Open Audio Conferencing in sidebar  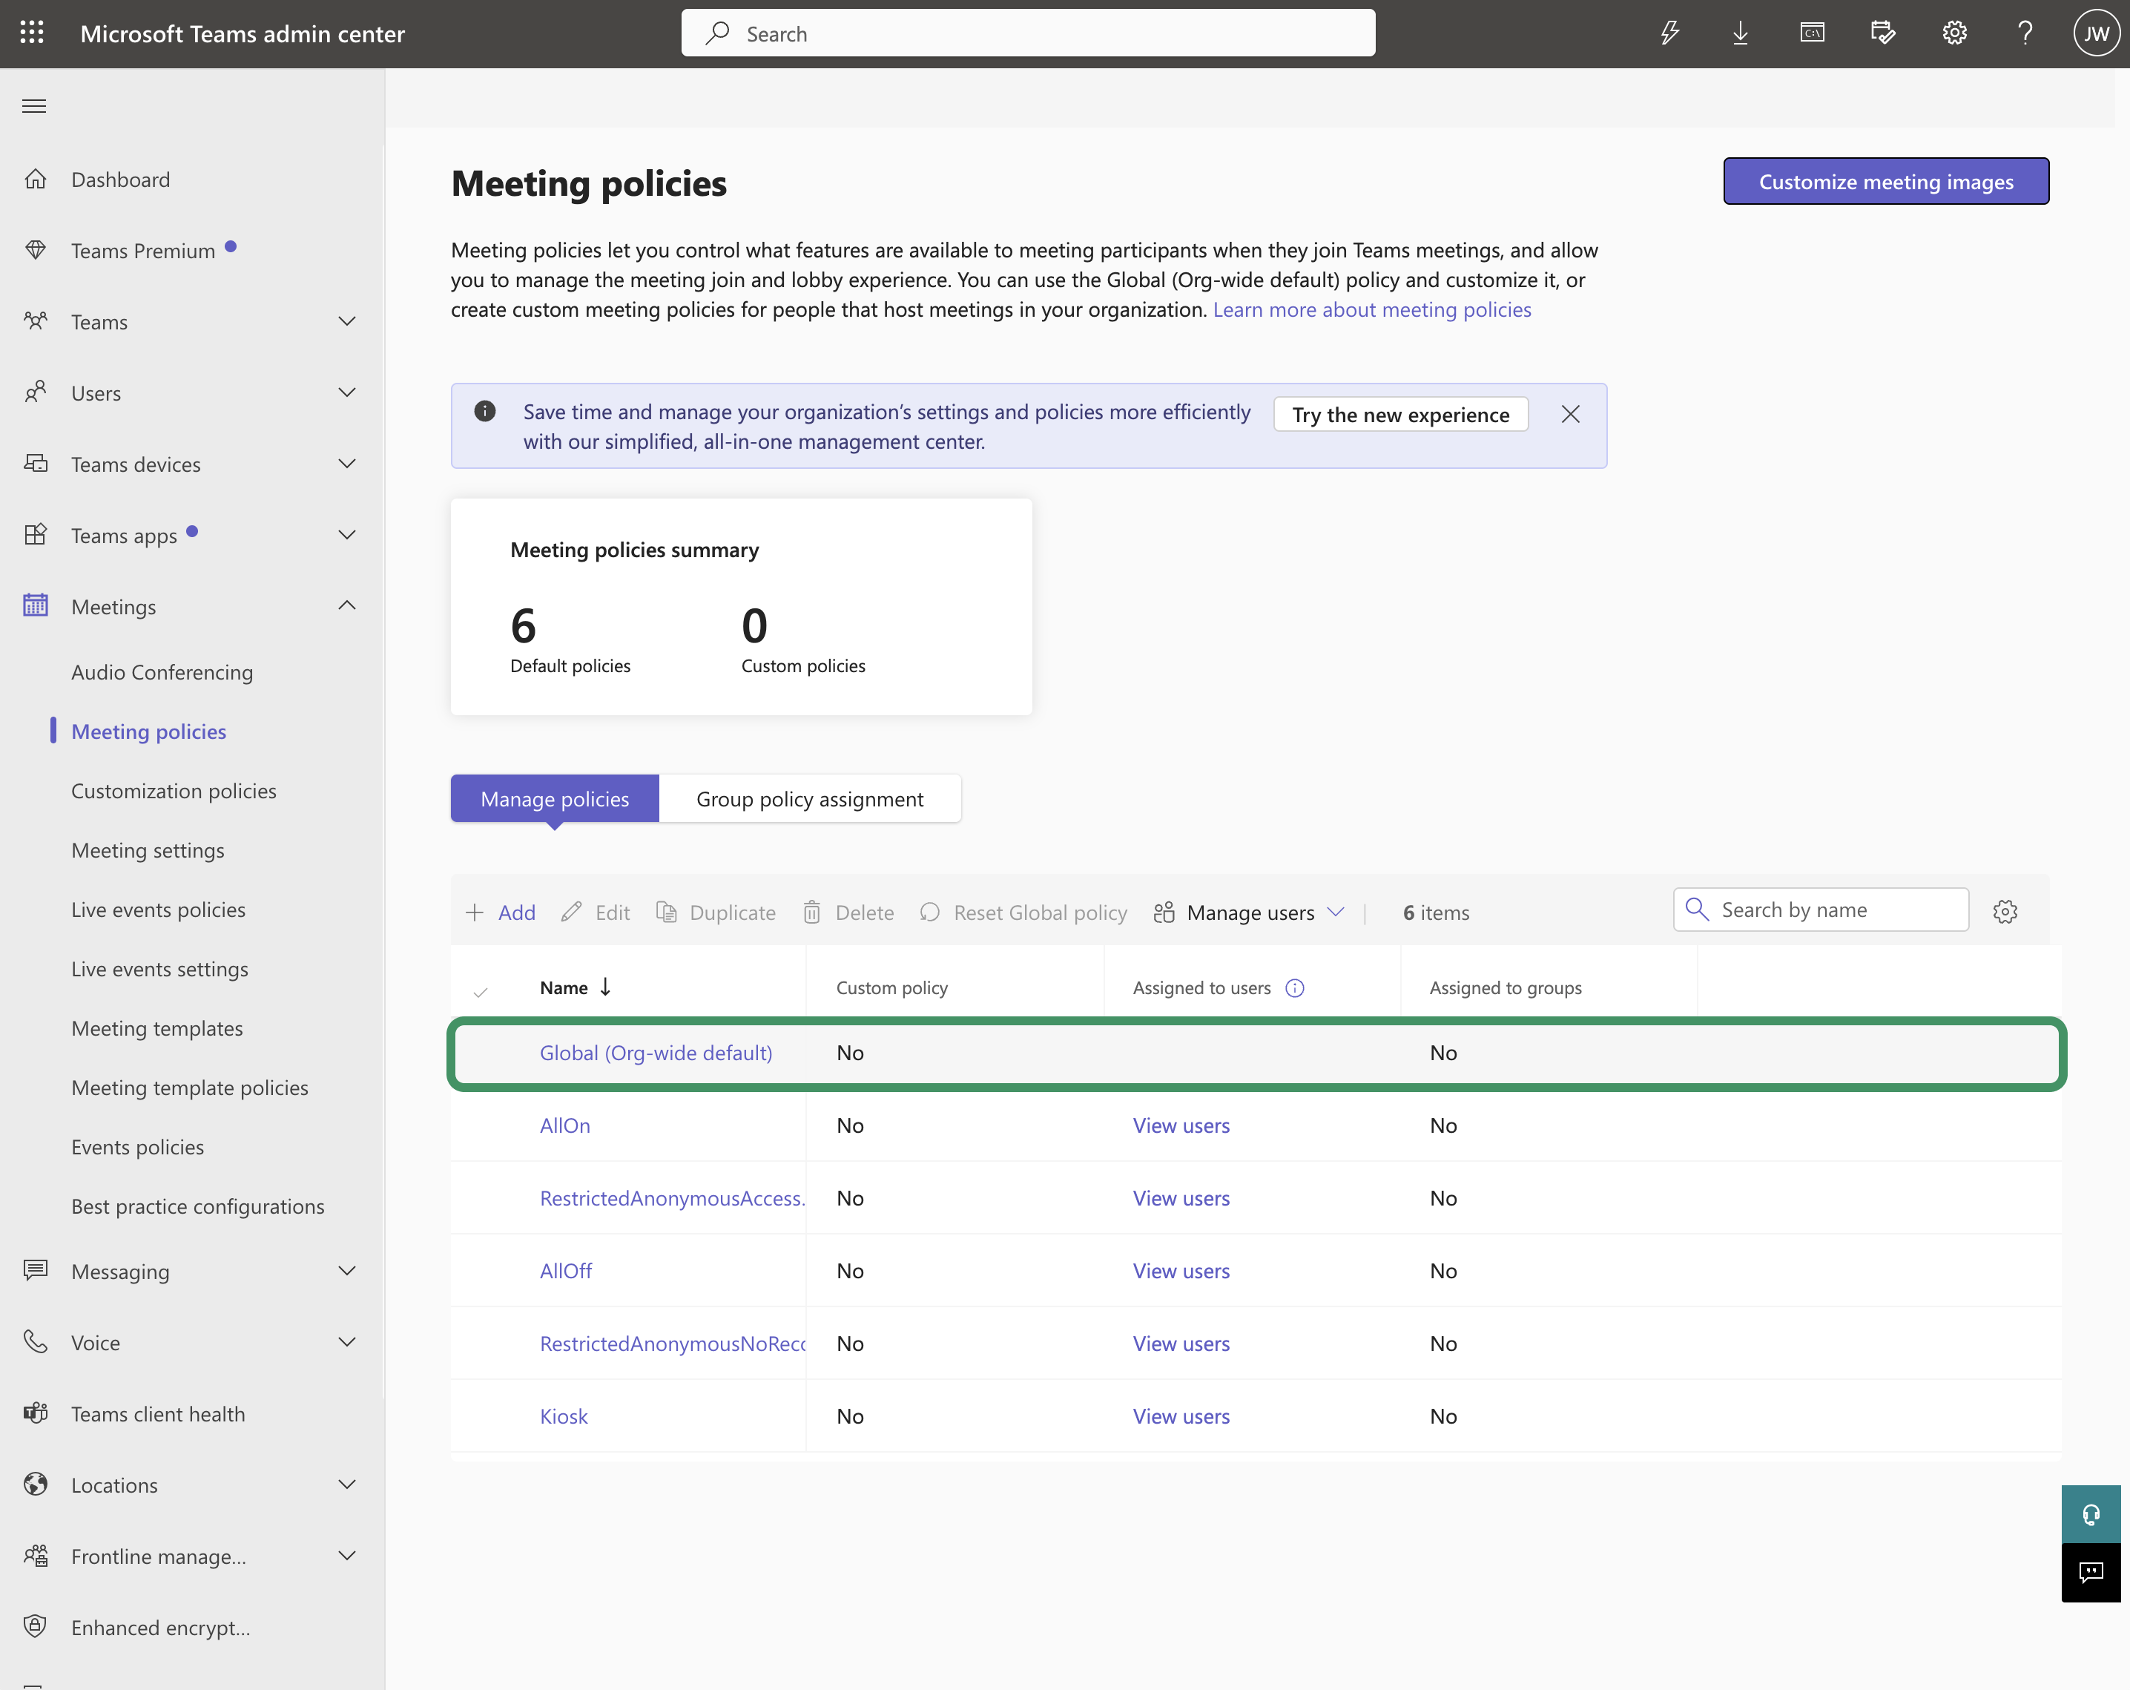tap(162, 672)
